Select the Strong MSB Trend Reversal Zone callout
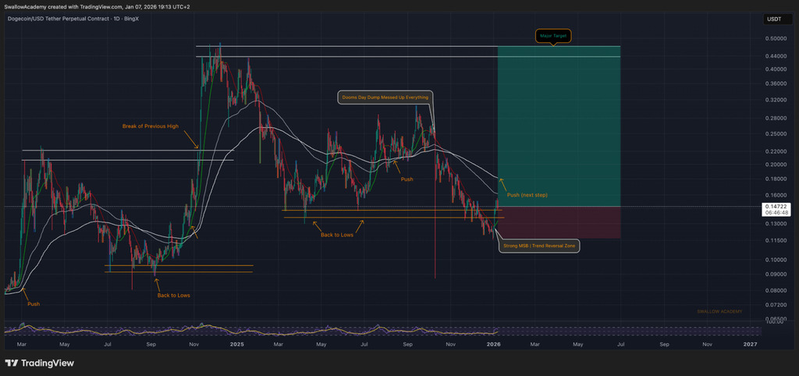 [540, 245]
